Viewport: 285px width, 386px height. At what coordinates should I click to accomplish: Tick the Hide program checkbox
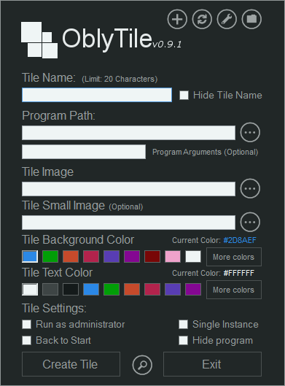click(183, 341)
